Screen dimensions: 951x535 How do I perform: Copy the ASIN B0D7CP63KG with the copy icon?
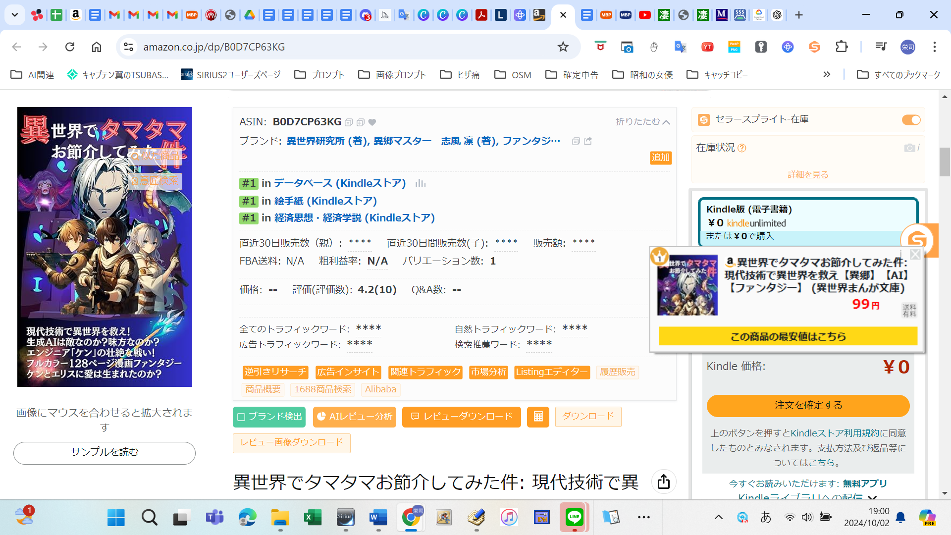click(349, 122)
